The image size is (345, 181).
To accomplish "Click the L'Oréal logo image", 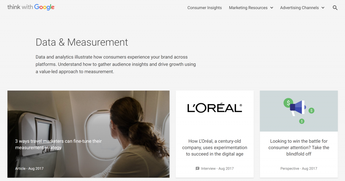I will [215, 108].
